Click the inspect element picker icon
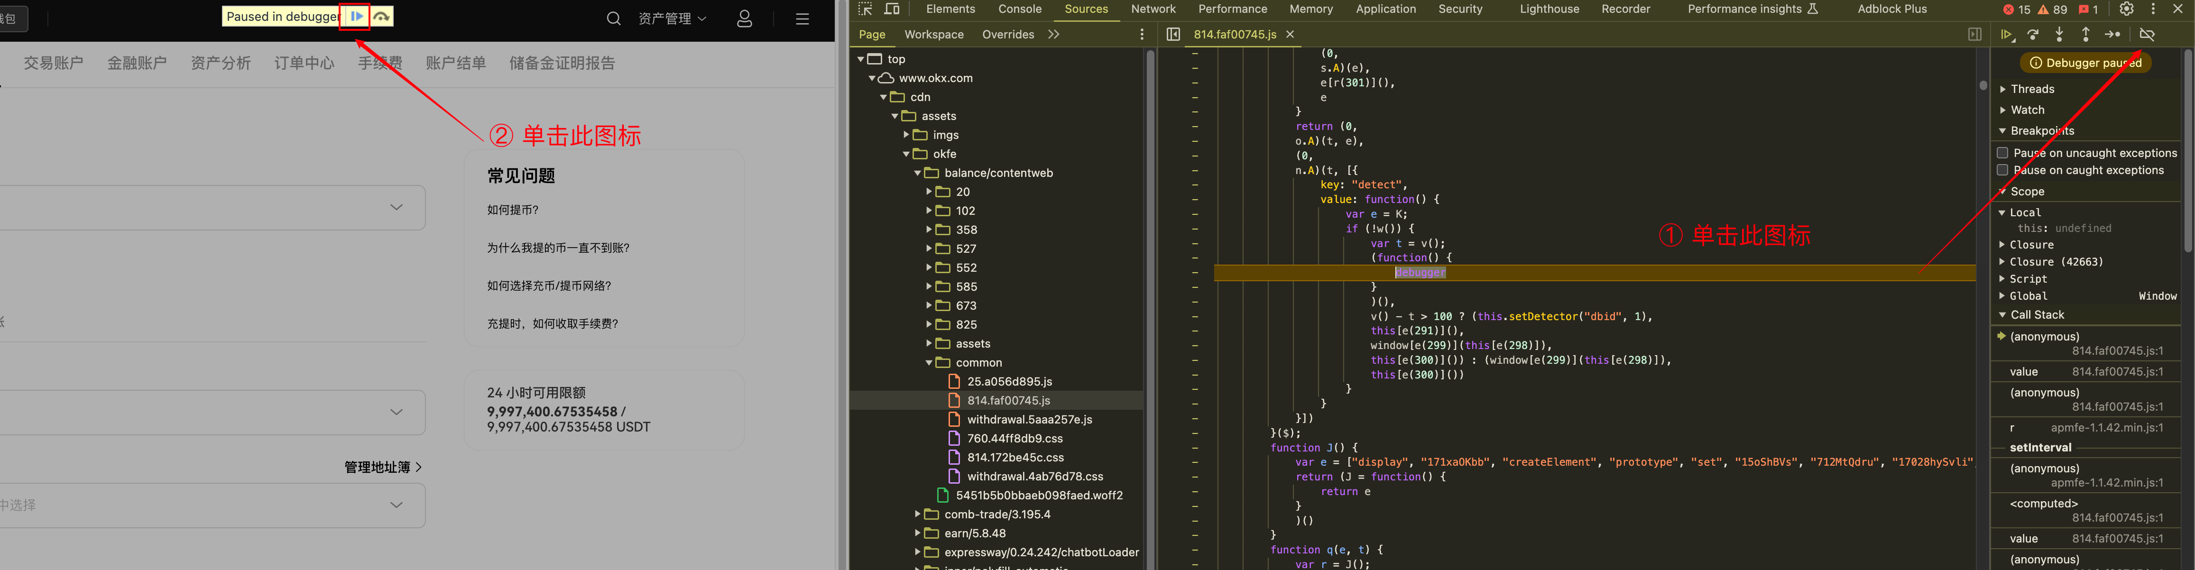 point(866,9)
